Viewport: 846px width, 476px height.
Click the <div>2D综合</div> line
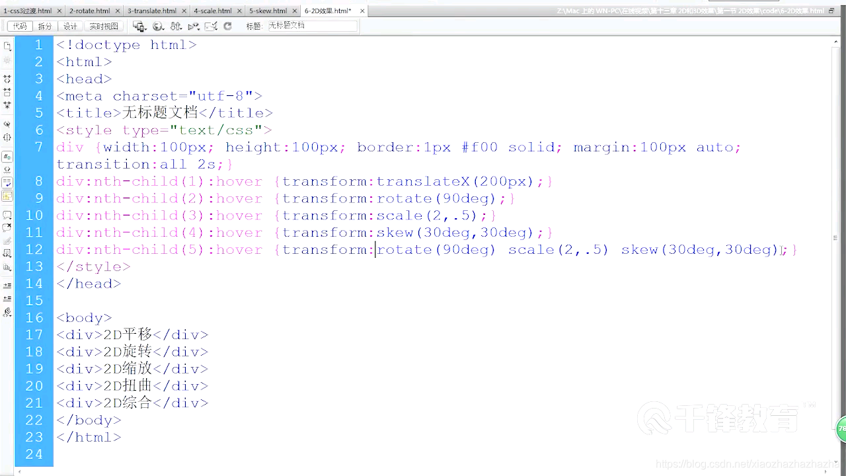point(132,403)
